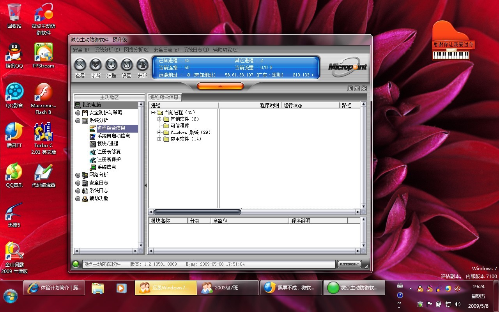This screenshot has width=499, height=312.
Task: Open the 网络分析(S) menu
Action: point(136,50)
